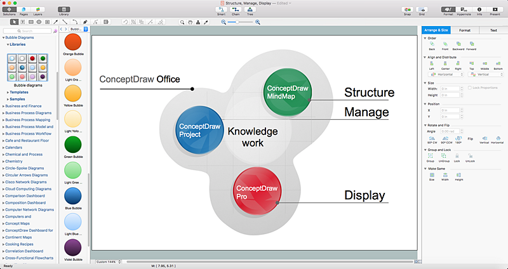Select the text box tool
The image size is (508, 269).
point(23,22)
